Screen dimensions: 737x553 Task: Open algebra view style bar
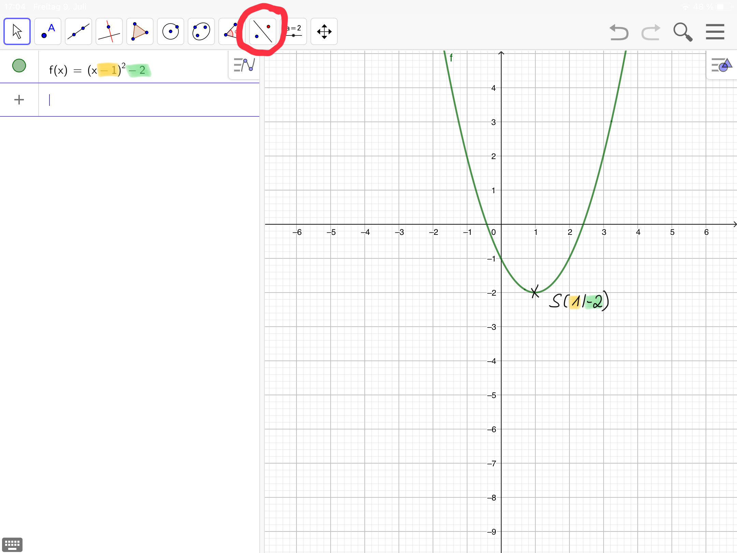coord(244,65)
